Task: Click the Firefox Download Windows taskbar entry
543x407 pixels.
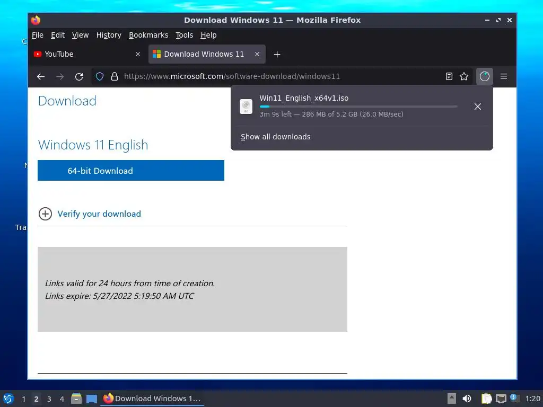Action: (152, 399)
